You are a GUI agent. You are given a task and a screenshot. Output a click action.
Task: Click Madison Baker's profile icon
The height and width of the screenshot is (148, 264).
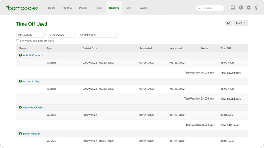[x=20, y=134]
